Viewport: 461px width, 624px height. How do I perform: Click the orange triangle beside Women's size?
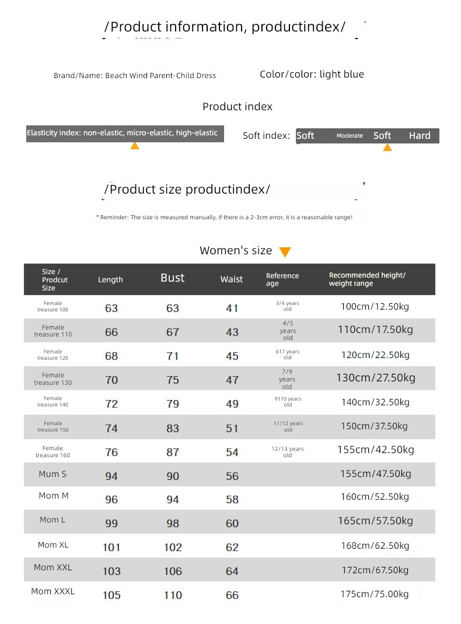(x=285, y=252)
